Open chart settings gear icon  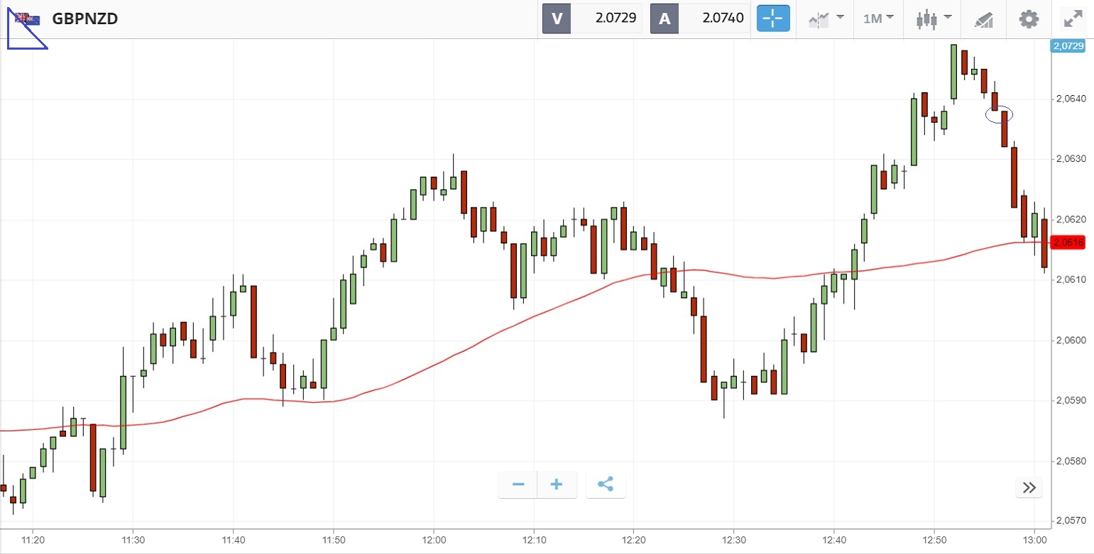[x=1029, y=18]
